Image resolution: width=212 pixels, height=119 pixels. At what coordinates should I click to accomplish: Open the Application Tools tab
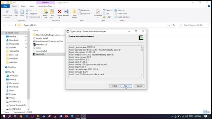click(x=45, y=6)
